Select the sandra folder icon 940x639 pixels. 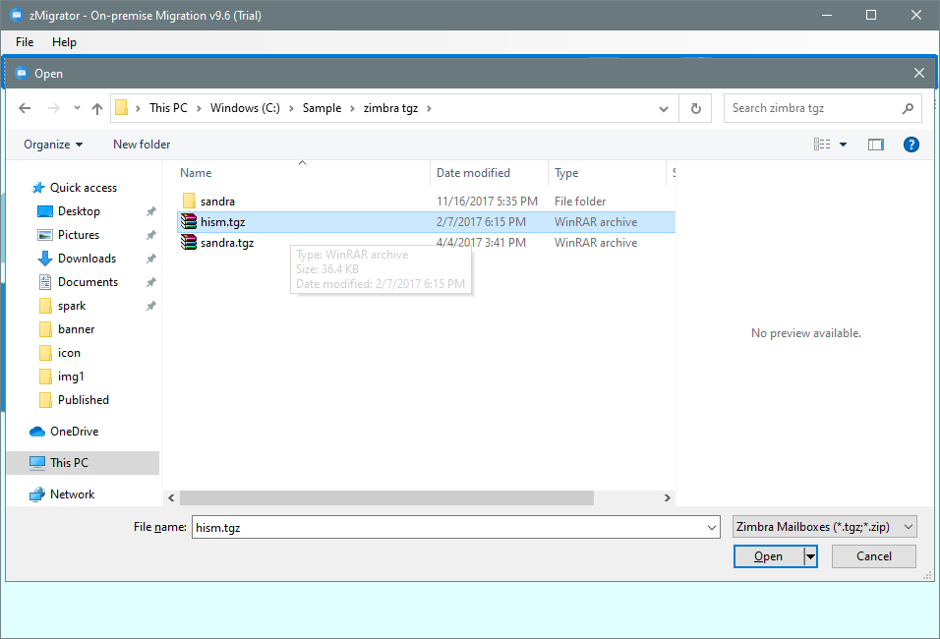click(189, 201)
